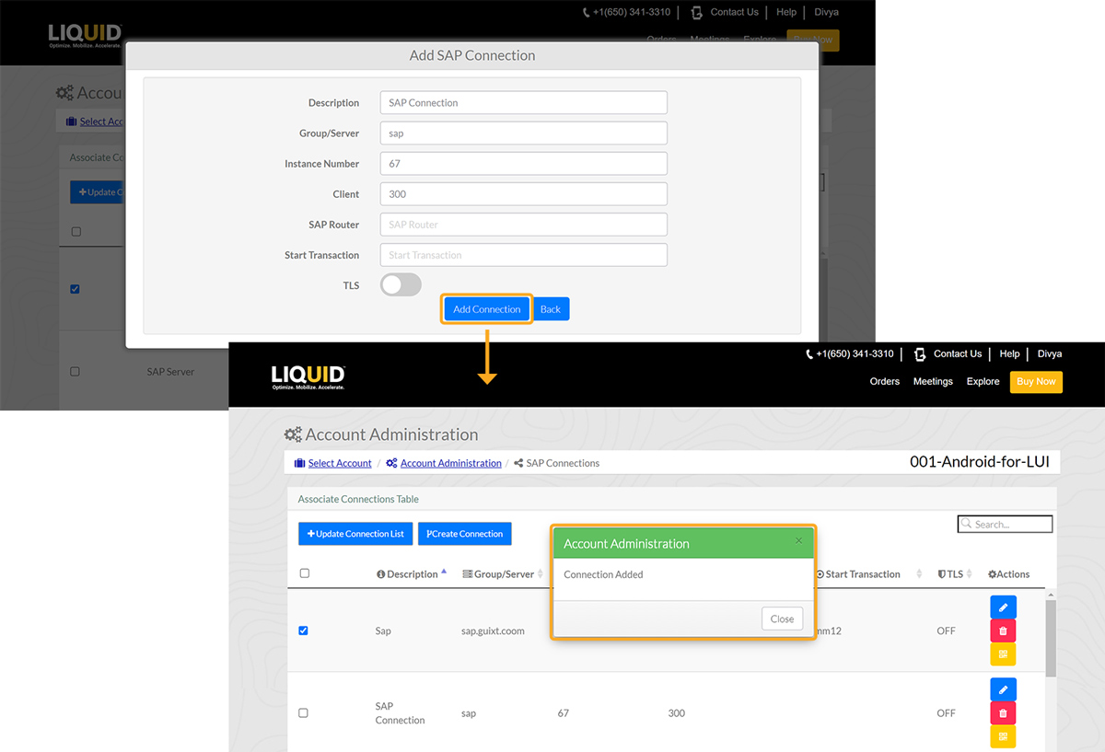
Task: Click Contact Us link in upper window header
Action: [734, 12]
